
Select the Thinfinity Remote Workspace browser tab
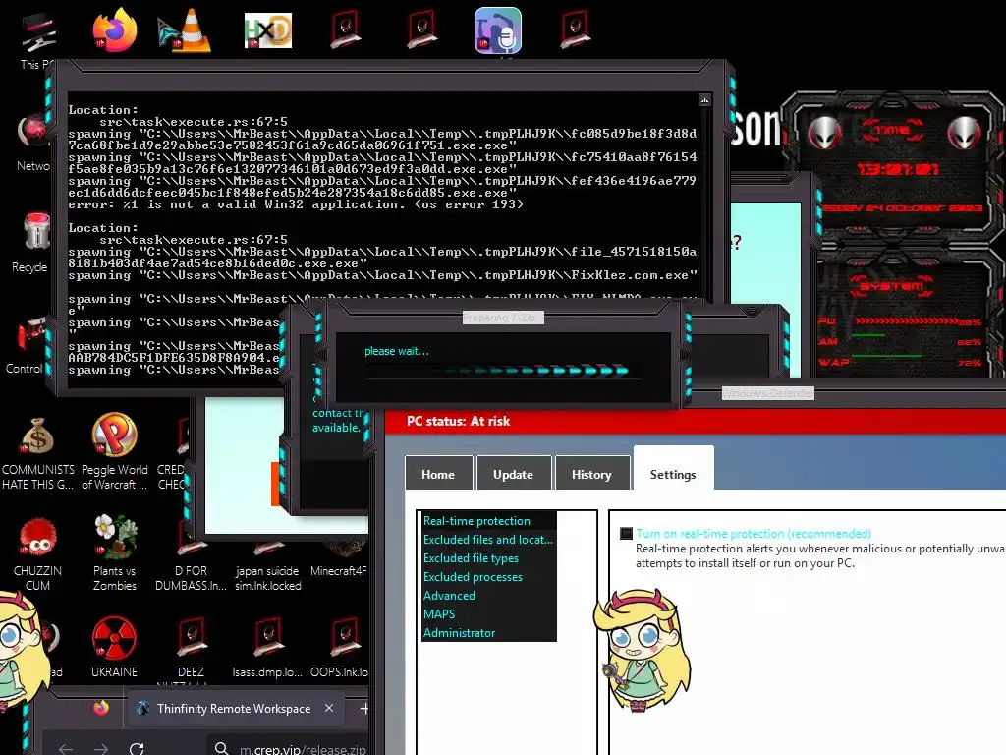pyautogui.click(x=234, y=708)
